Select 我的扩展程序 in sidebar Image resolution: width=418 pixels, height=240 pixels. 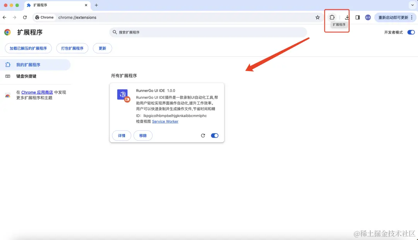pyautogui.click(x=35, y=65)
